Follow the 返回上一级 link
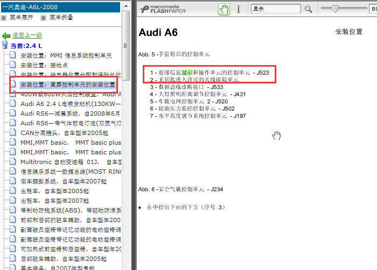 tap(27, 35)
